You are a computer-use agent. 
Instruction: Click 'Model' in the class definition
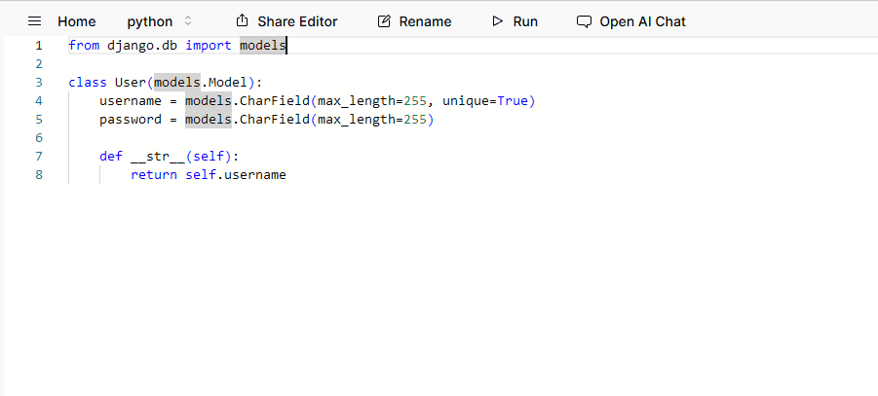pyautogui.click(x=228, y=83)
